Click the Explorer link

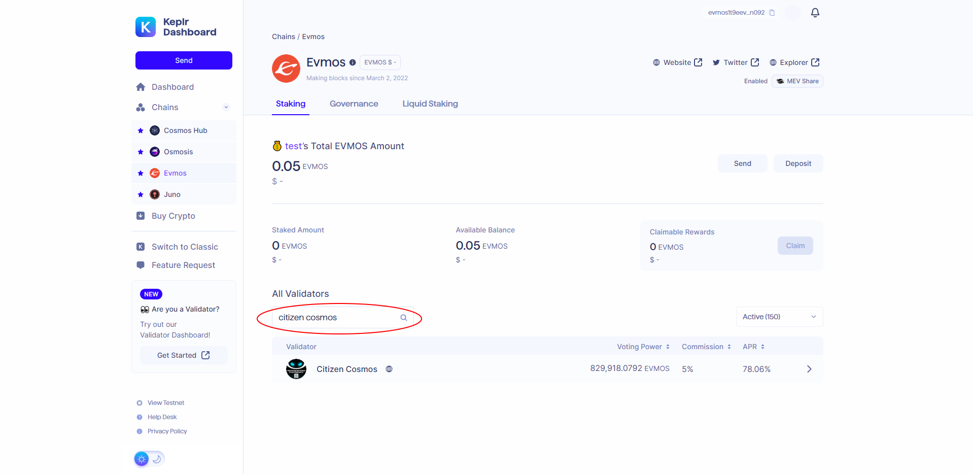pos(794,62)
